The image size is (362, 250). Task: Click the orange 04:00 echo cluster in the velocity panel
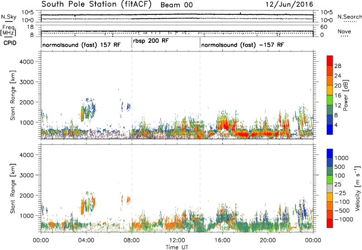click(x=82, y=207)
